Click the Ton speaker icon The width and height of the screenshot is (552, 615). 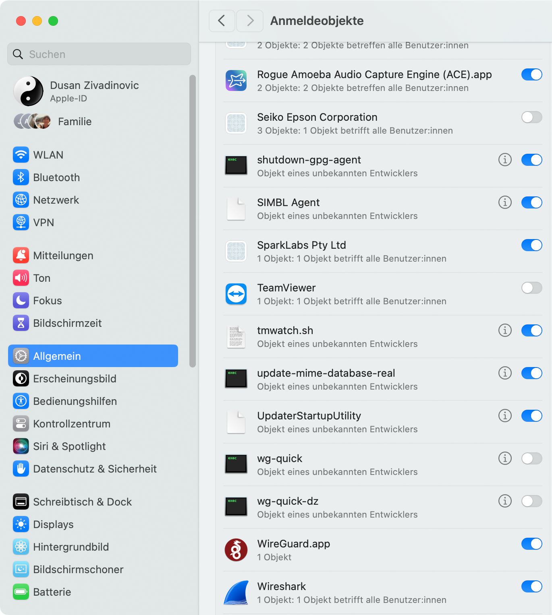click(21, 278)
